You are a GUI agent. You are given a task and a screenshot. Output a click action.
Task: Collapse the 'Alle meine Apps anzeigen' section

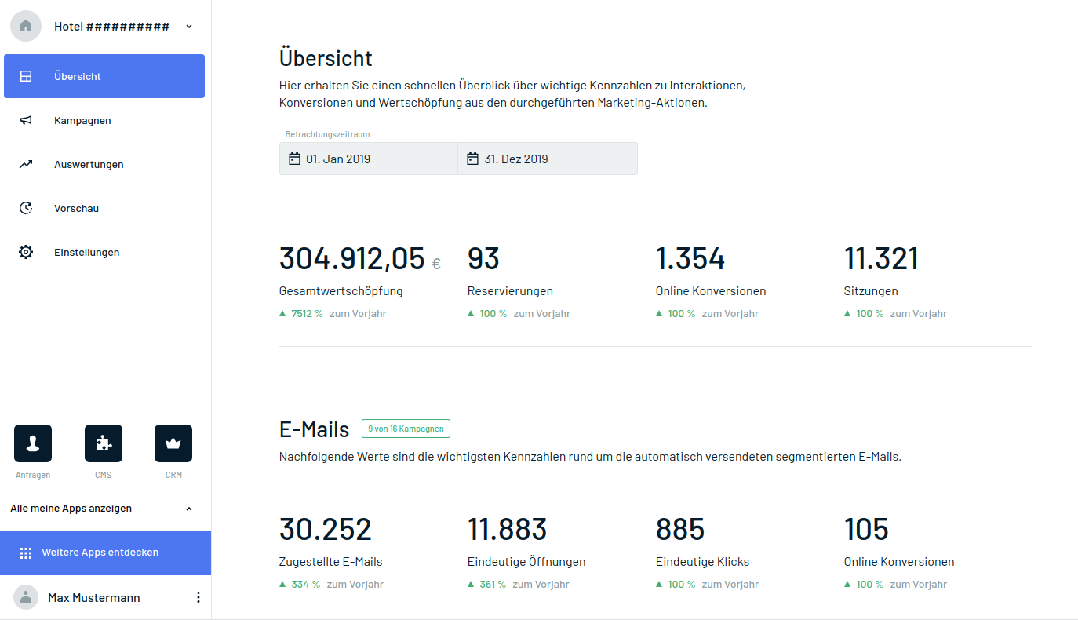click(188, 509)
